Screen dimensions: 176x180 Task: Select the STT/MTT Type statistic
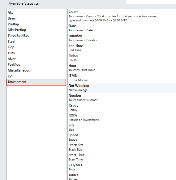(x=122, y=167)
